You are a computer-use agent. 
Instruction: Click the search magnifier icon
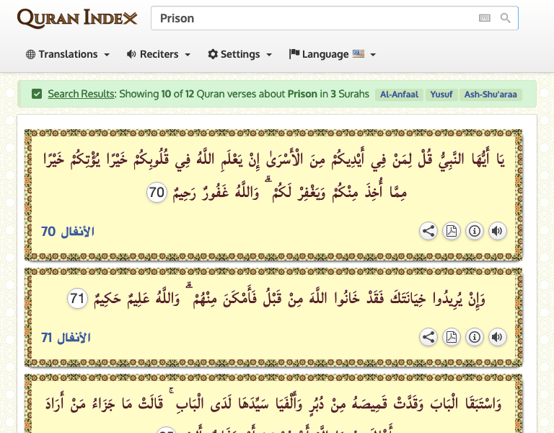click(506, 18)
